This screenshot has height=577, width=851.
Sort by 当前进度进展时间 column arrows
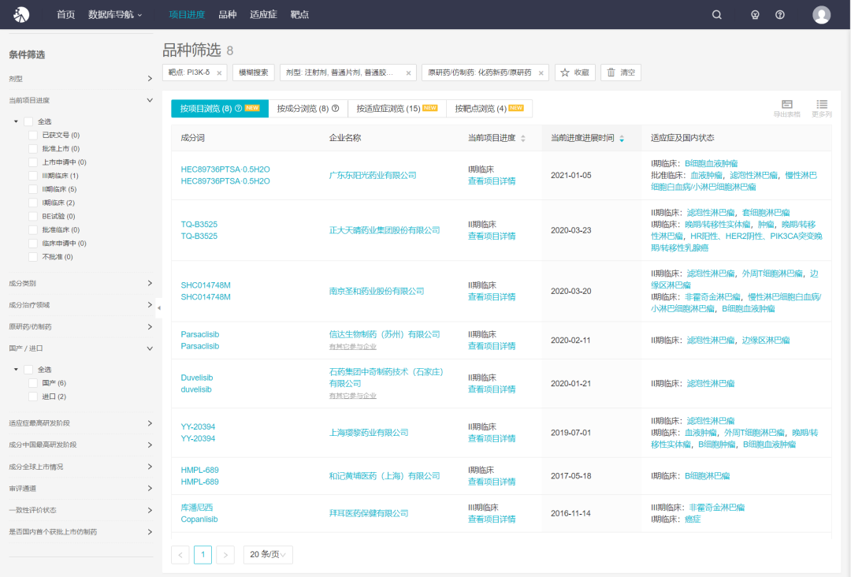pyautogui.click(x=622, y=139)
